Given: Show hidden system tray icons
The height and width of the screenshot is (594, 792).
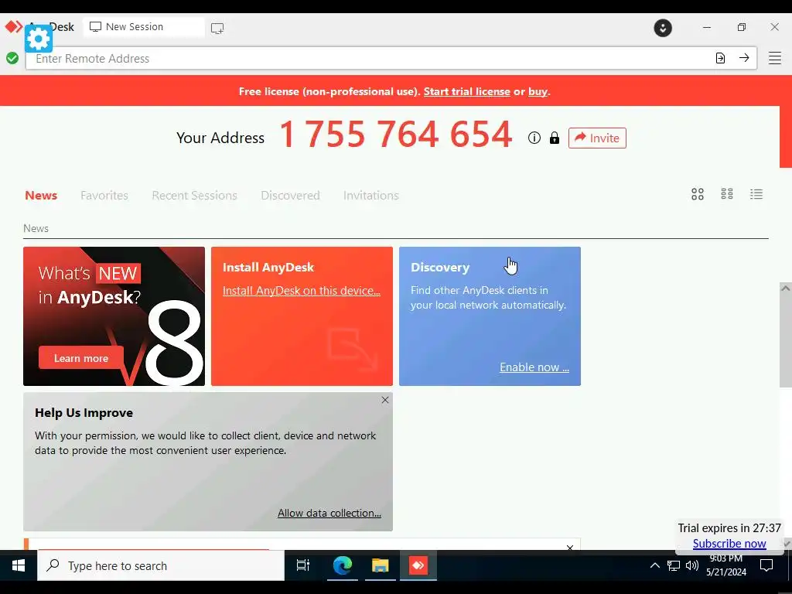Looking at the screenshot, I should coord(654,565).
